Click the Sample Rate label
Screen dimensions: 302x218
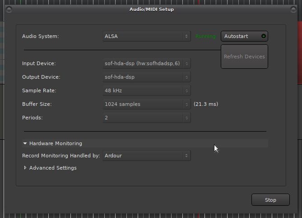pyautogui.click(x=39, y=90)
